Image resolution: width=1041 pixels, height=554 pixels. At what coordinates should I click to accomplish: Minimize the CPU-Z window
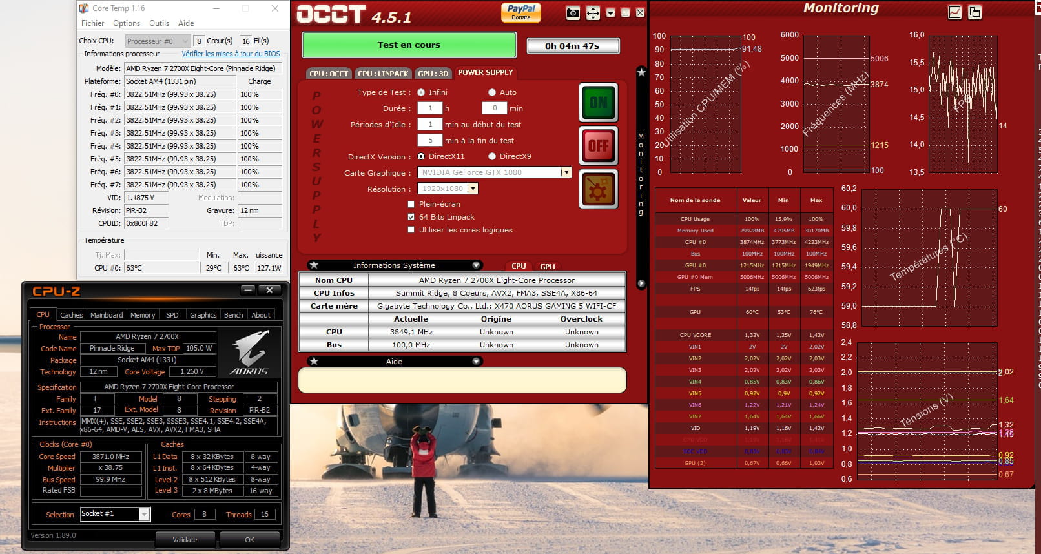(x=248, y=291)
